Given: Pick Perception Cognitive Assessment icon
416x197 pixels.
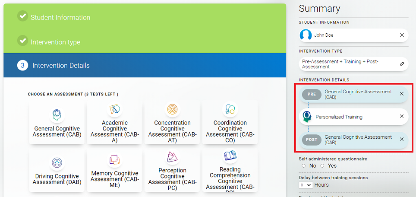Looking at the screenshot, I should [173, 157].
